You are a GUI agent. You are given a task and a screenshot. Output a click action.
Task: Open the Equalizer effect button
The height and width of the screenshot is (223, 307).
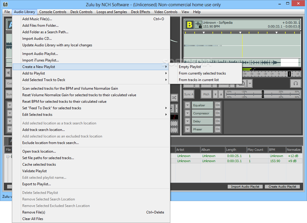(x=202, y=105)
